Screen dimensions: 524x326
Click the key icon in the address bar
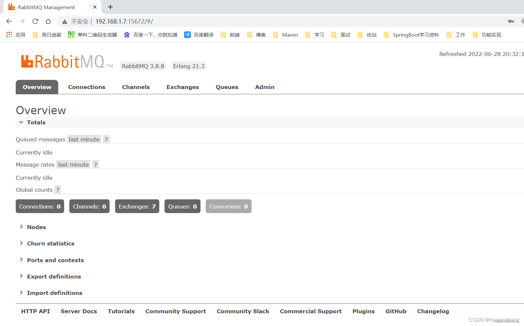coord(511,21)
